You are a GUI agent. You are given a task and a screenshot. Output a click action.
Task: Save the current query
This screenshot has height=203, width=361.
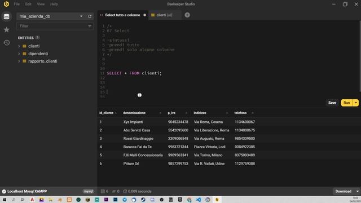[x=332, y=103]
